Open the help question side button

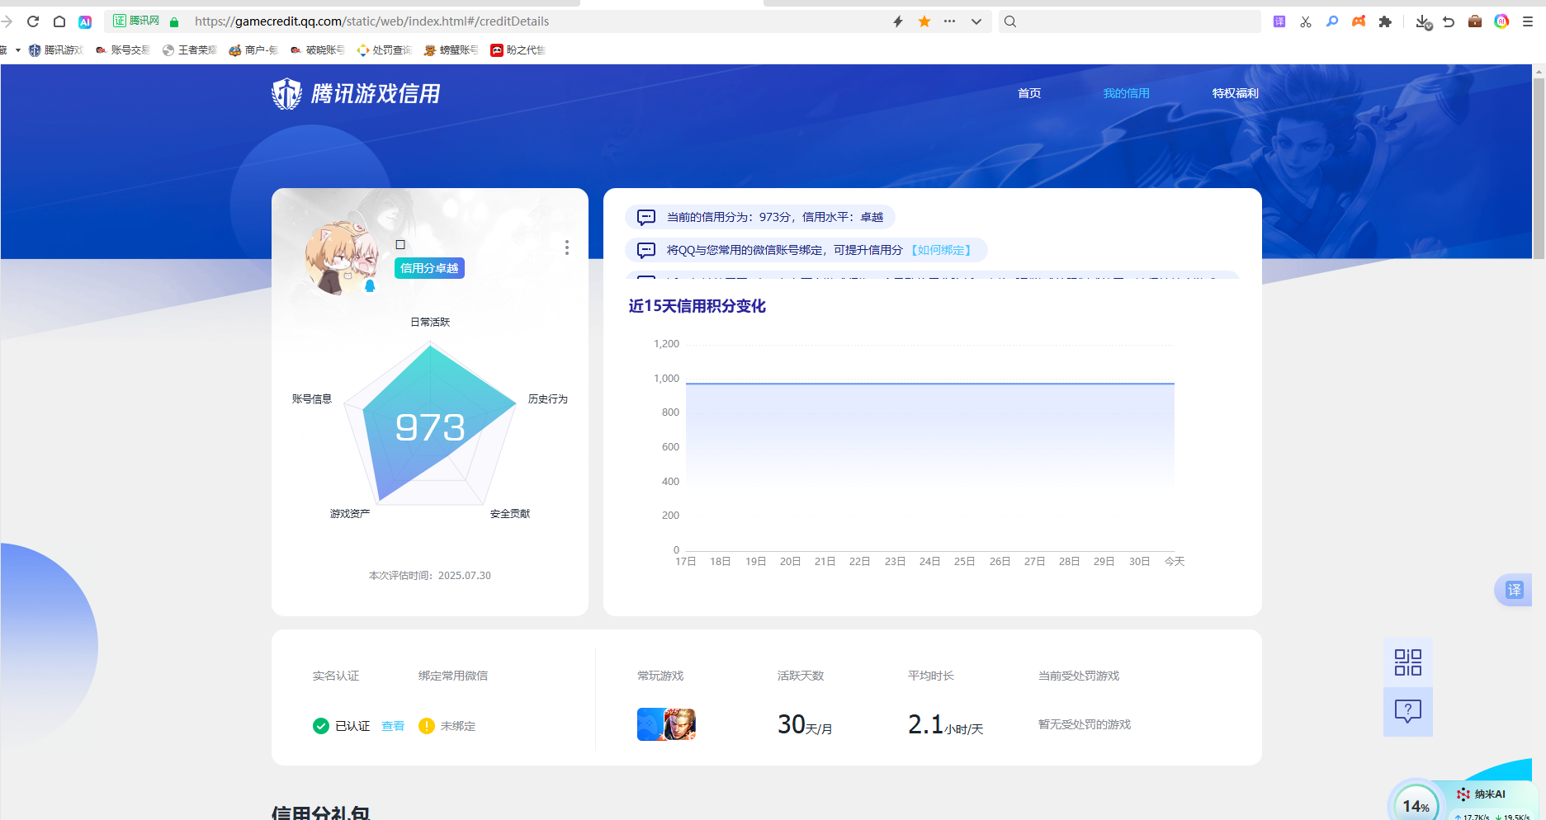click(1408, 711)
